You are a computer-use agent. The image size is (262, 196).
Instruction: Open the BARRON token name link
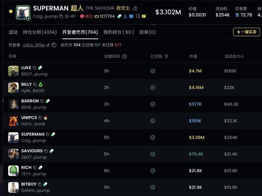pyautogui.click(x=30, y=101)
